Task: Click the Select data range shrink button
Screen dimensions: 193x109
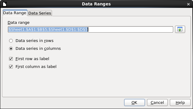Action: pos(180,29)
